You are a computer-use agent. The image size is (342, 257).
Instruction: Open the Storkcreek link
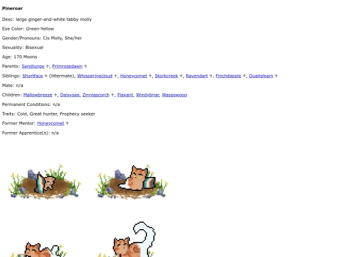[167, 76]
